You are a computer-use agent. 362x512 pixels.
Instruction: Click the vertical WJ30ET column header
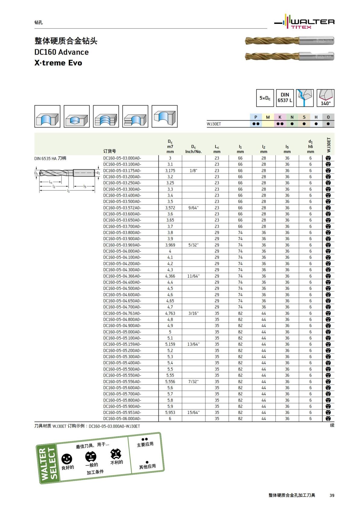[329, 145]
